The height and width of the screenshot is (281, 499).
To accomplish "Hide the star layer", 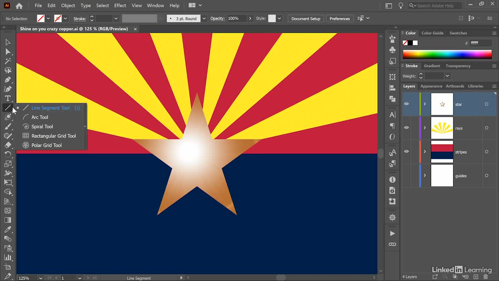I will tap(407, 104).
